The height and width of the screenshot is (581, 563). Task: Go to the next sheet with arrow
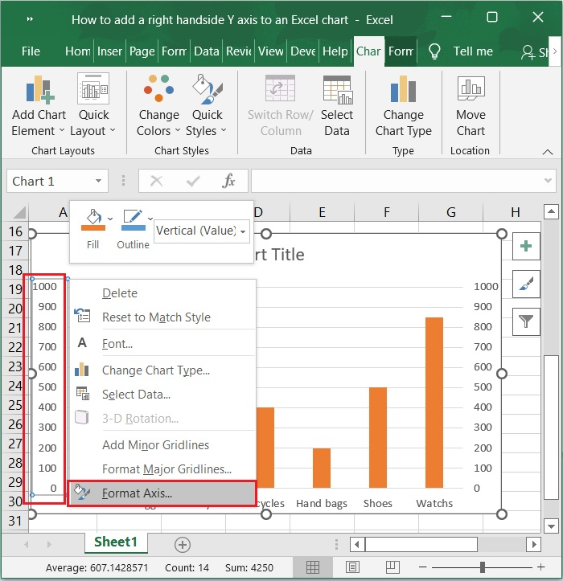click(x=49, y=544)
